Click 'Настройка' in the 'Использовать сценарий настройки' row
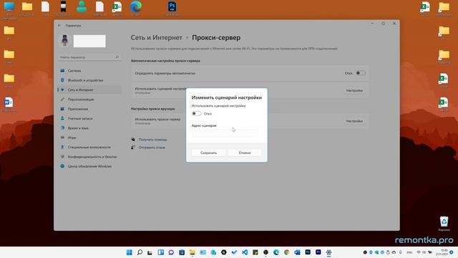 (354, 91)
